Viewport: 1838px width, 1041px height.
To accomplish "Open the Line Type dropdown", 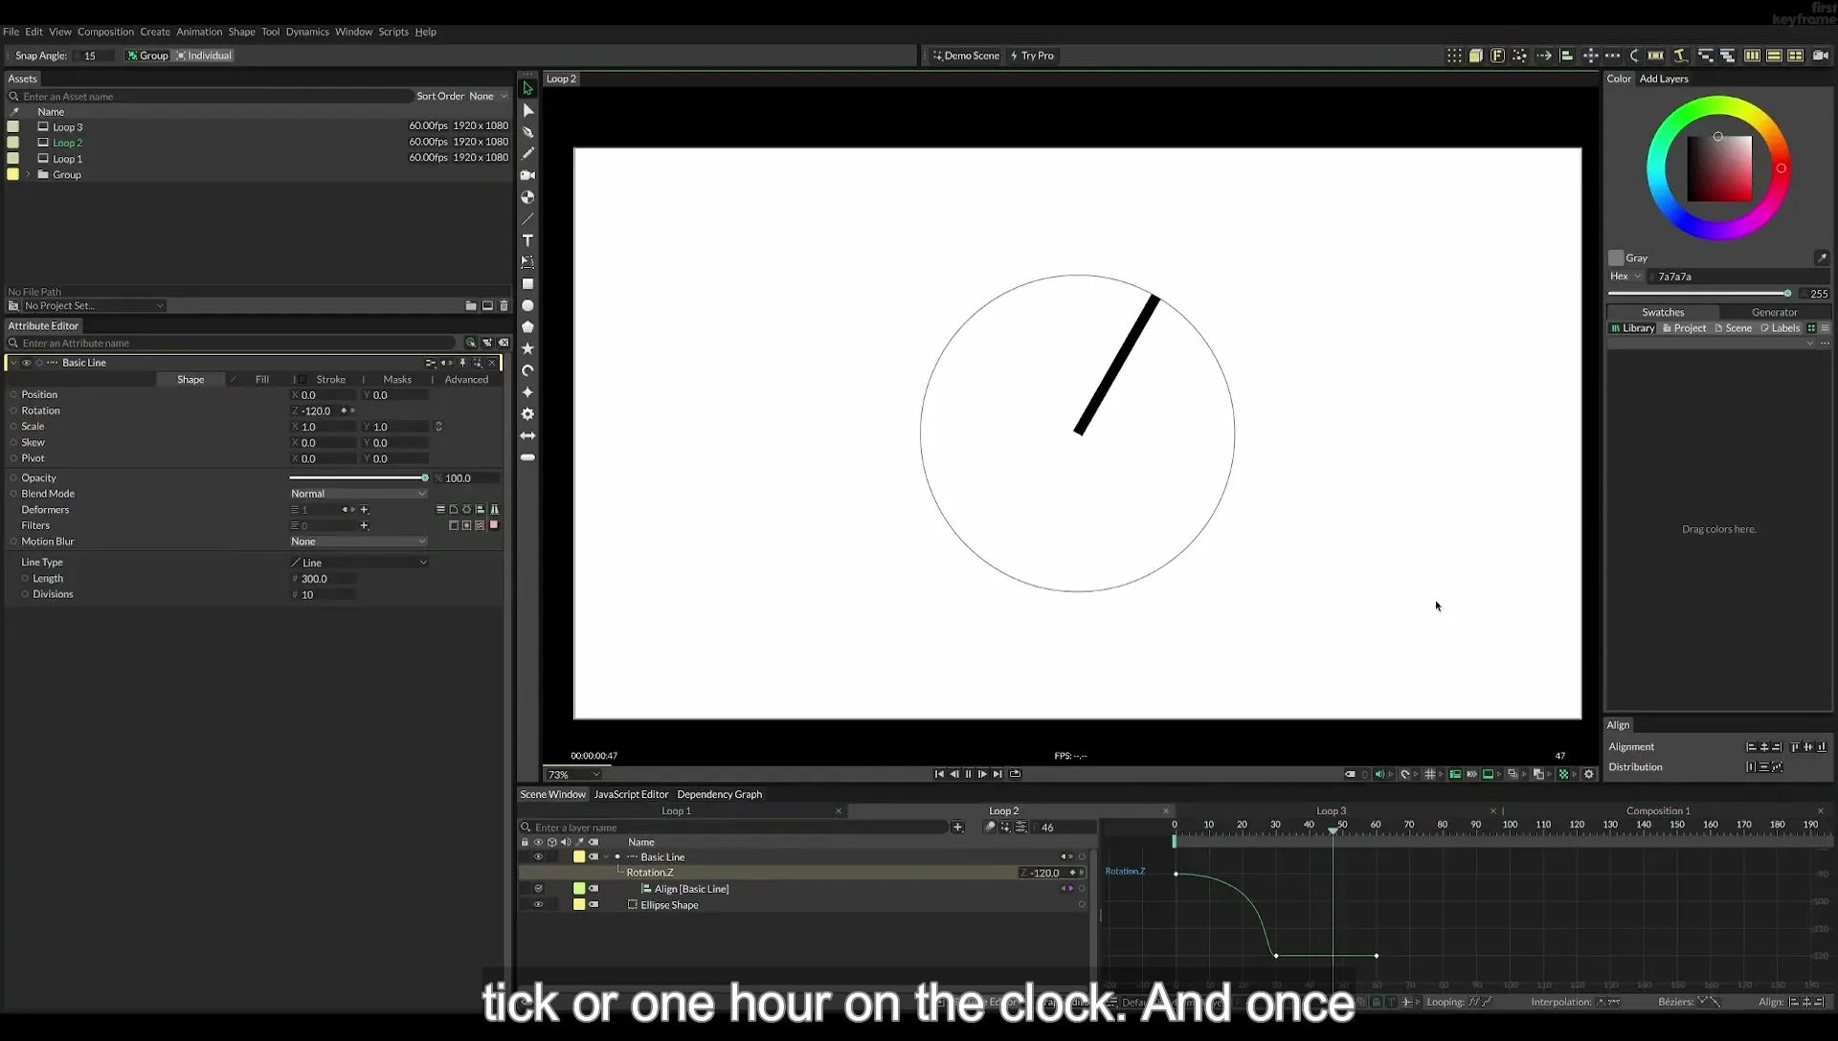I will point(358,563).
